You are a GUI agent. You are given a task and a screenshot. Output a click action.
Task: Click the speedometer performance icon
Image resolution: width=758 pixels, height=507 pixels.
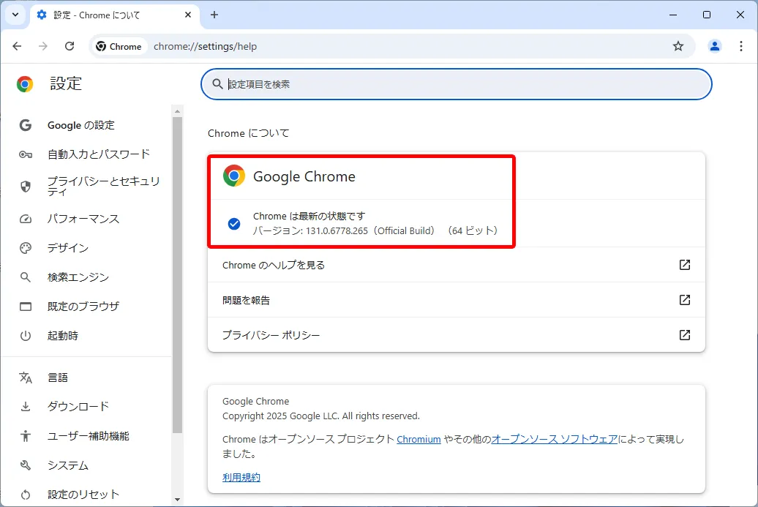pos(26,219)
